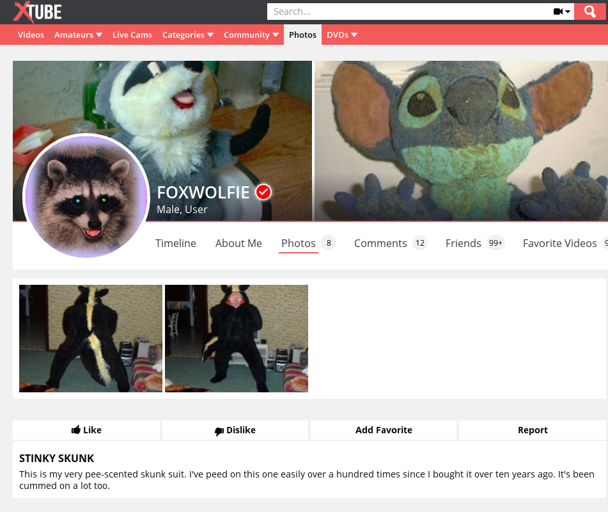Expand the Categories dropdown menu
Image resolution: width=608 pixels, height=512 pixels.
188,35
